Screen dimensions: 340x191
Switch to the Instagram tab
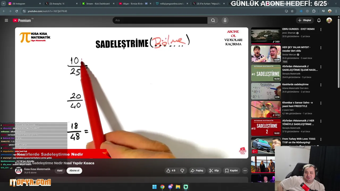25,4
